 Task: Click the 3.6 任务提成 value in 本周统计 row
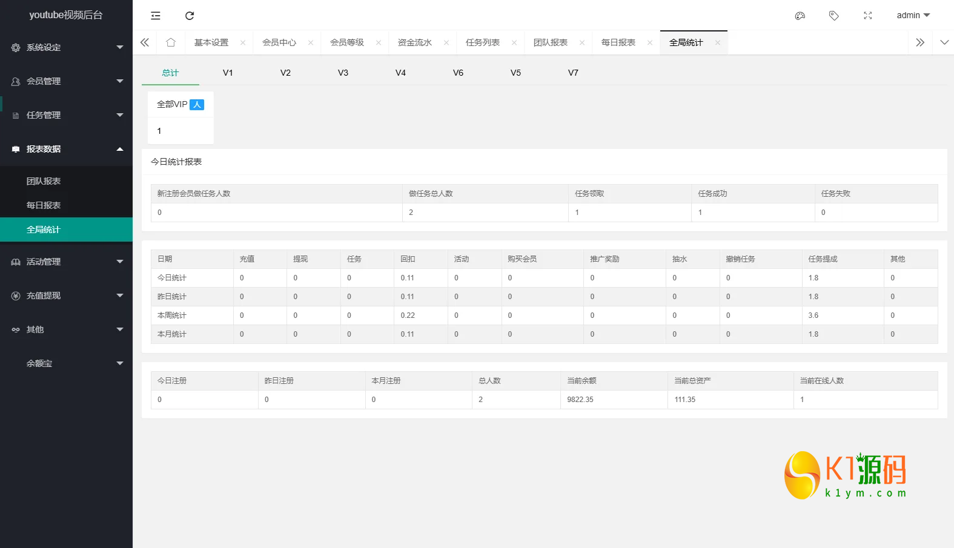(813, 315)
